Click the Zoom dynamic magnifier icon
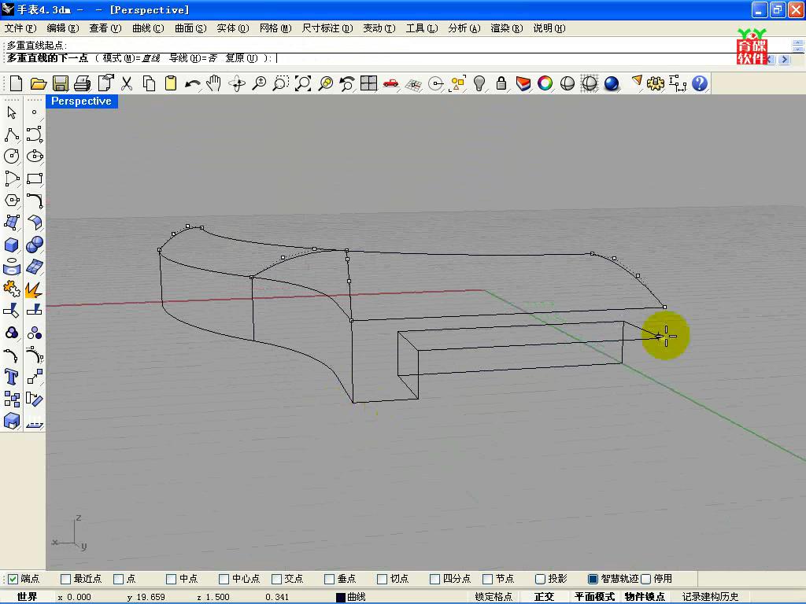The image size is (806, 604). (259, 83)
